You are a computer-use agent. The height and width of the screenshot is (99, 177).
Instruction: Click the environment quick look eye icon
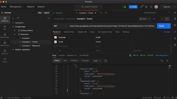175,13
